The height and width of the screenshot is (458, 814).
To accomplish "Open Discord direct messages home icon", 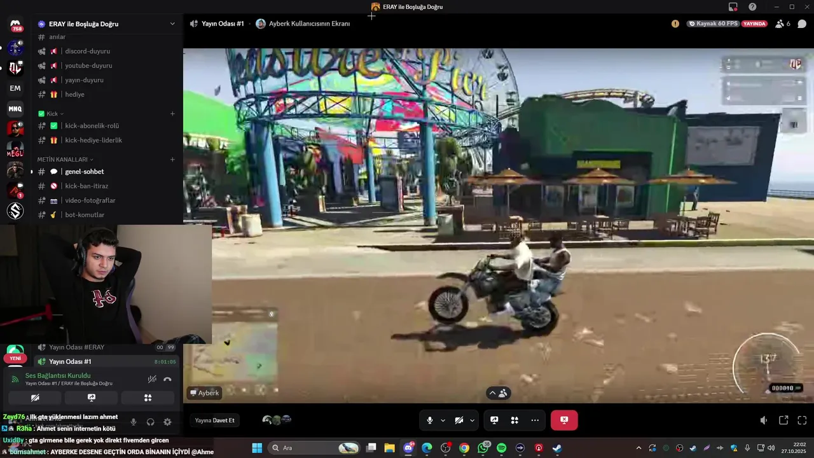I will click(x=15, y=25).
